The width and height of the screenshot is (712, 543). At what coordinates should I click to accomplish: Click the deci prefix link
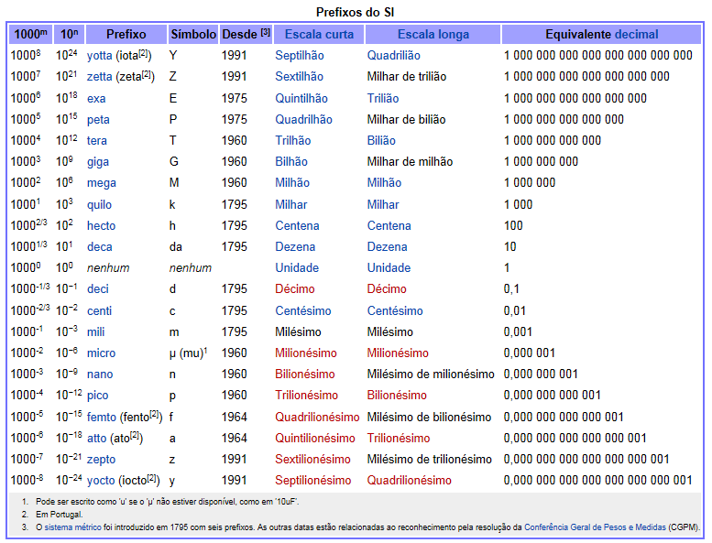click(98, 289)
